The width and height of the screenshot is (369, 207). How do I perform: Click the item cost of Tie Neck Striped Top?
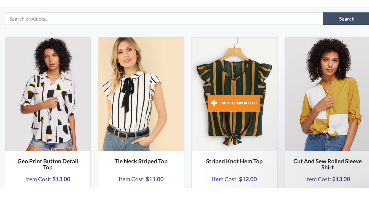click(141, 179)
